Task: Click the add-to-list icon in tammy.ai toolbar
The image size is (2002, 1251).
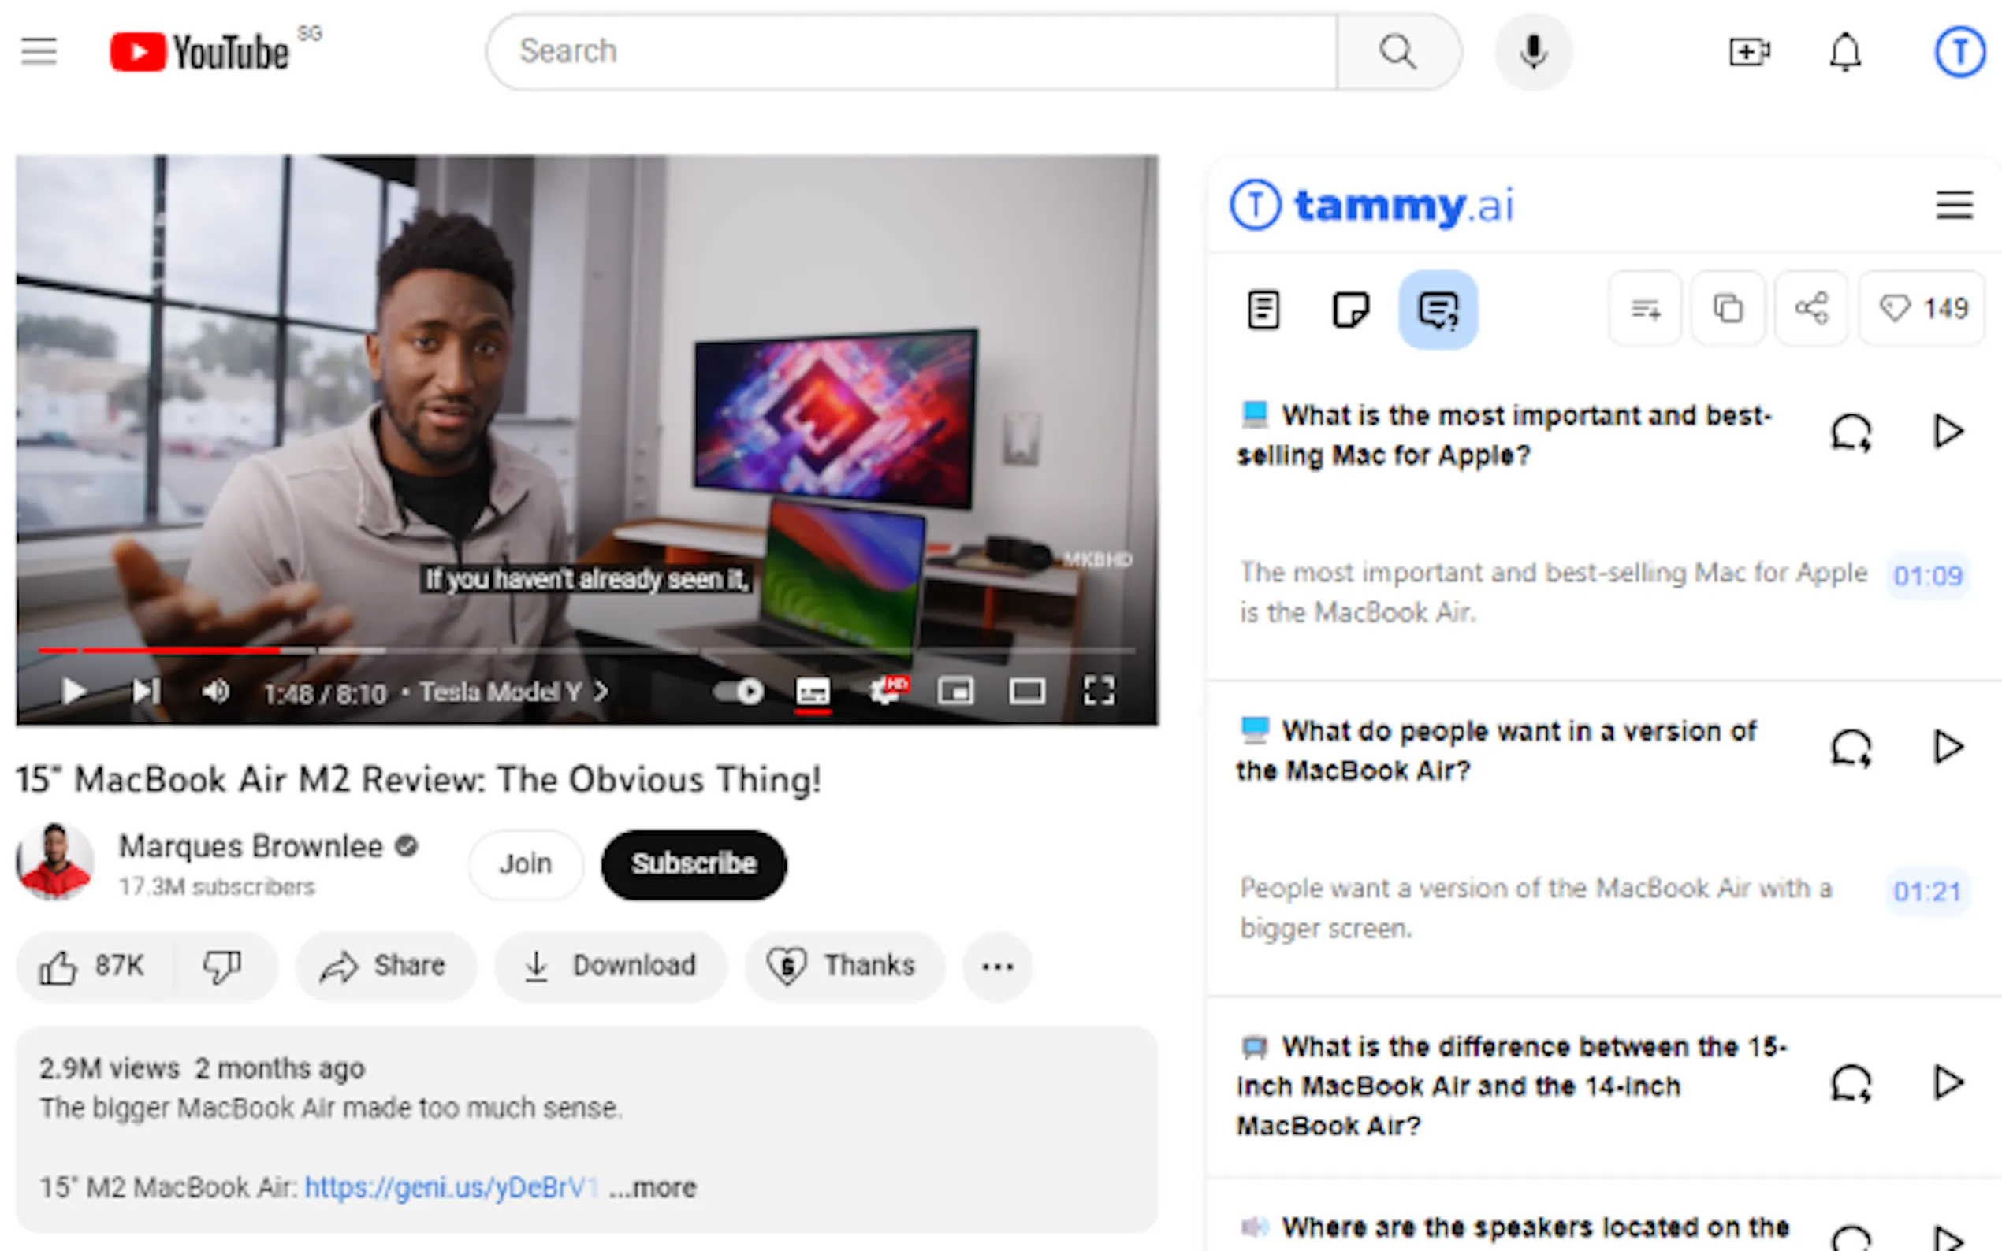Action: pyautogui.click(x=1645, y=310)
